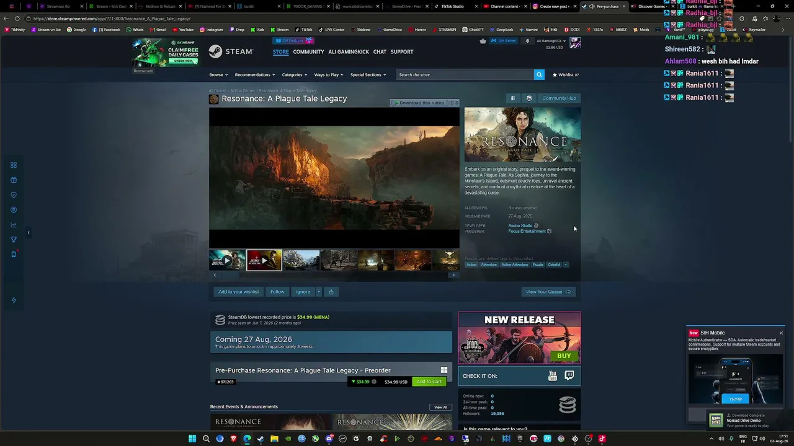794x446 pixels.
Task: Click the Focus Entertainment publisher badge icon
Action: pyautogui.click(x=549, y=231)
